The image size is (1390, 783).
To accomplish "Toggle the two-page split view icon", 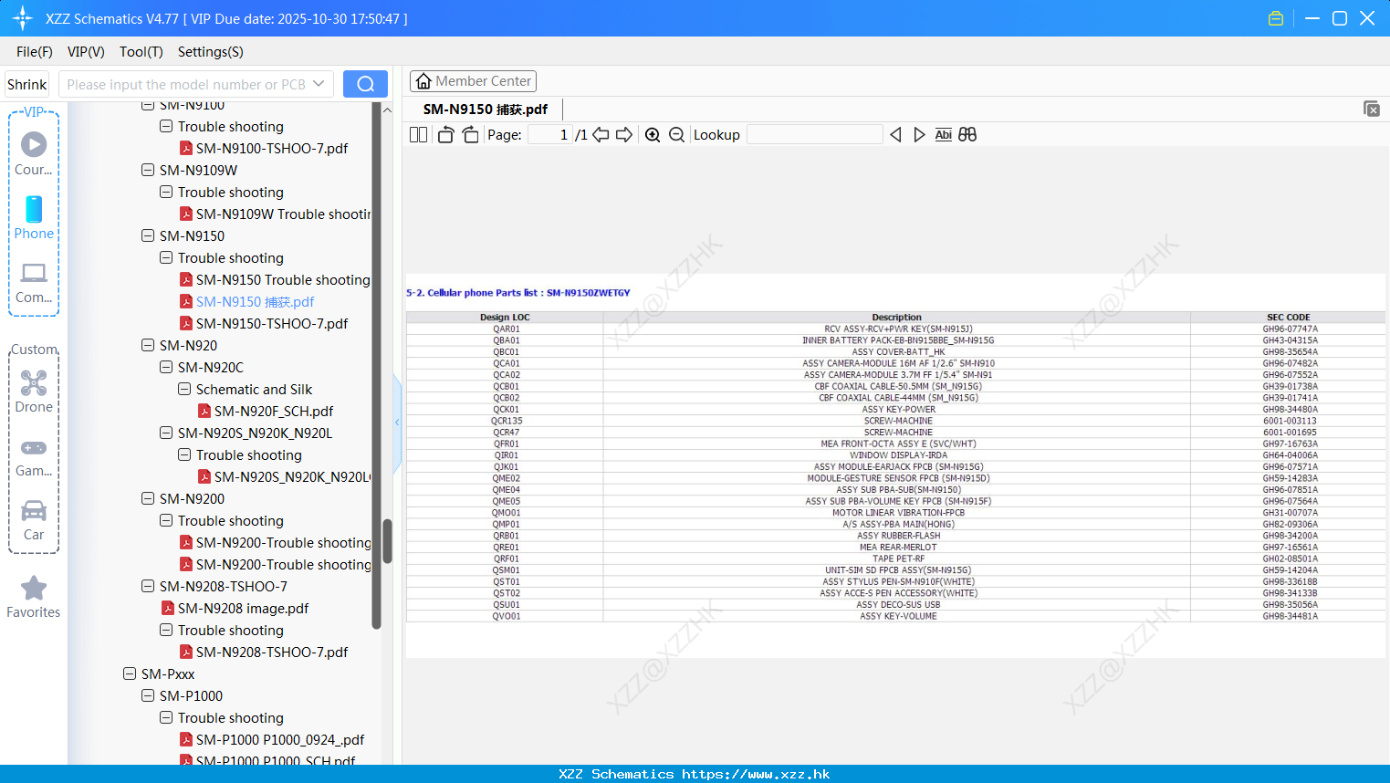I will (x=418, y=134).
